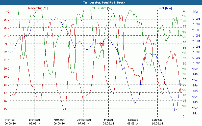Screen dimensions: 202x126
Task: Click the 1.008 tick on pressure axis
Action: click(x=196, y=19)
